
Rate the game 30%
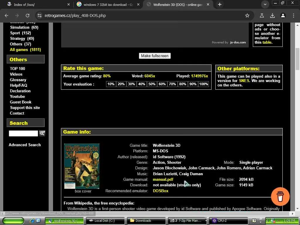pyautogui.click(x=131, y=84)
